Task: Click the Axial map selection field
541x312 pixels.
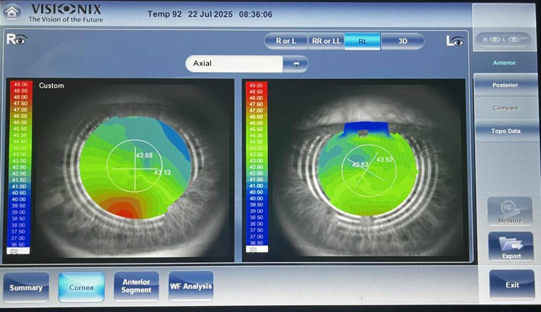Action: [x=234, y=64]
